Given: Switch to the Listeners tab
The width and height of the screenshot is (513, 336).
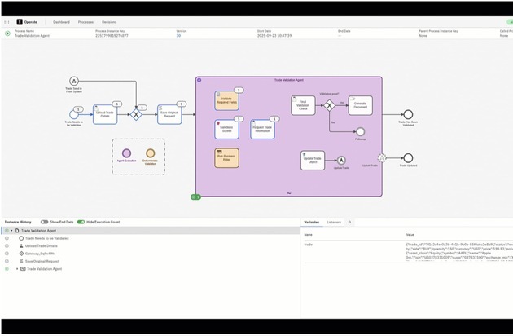Looking at the screenshot, I should pos(334,222).
